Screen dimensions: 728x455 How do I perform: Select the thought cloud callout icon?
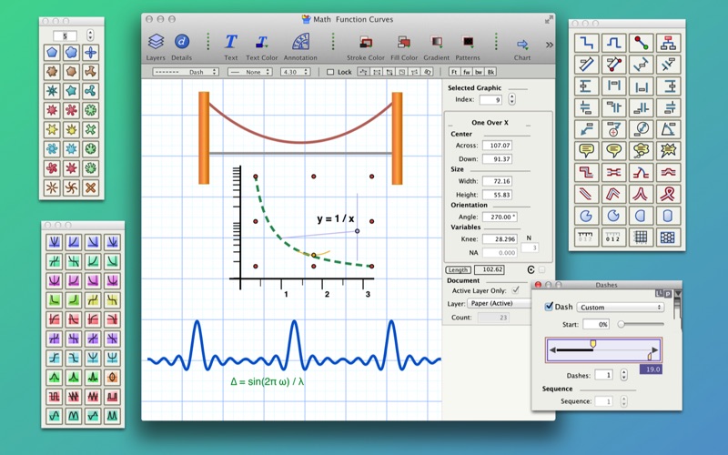tap(642, 150)
